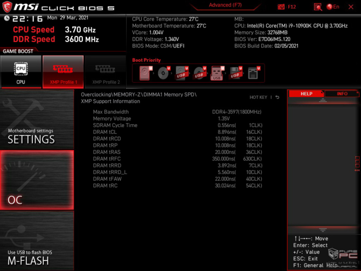The width and height of the screenshot is (361, 271).
Task: Select Memory Voltage row
Action: click(177, 119)
